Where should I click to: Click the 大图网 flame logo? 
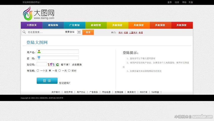(x=27, y=13)
